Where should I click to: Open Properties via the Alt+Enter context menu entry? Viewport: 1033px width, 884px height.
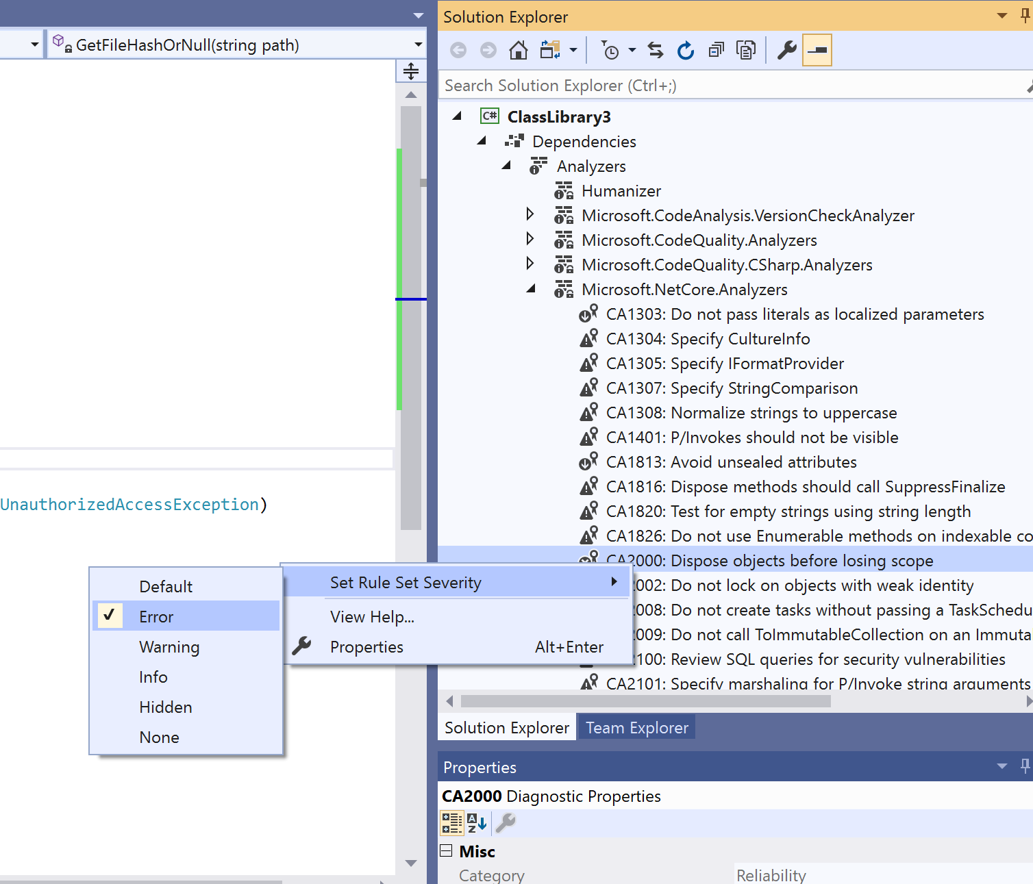click(x=366, y=646)
